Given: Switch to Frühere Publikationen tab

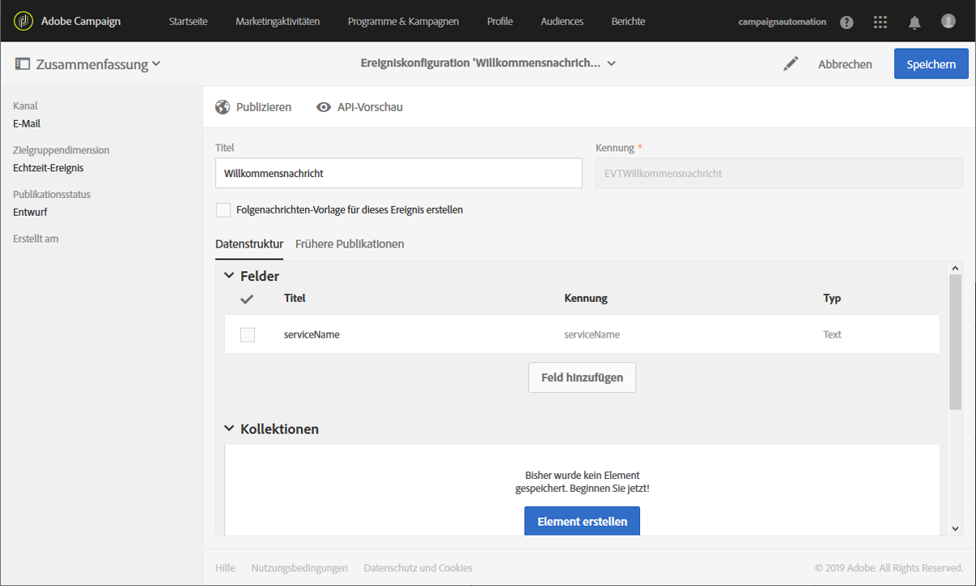Looking at the screenshot, I should tap(350, 244).
